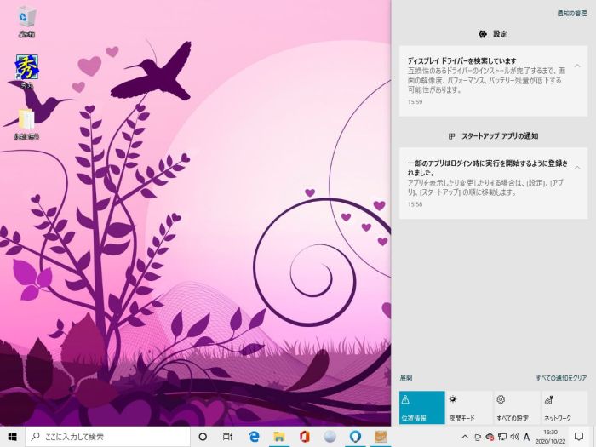Click the Cortana circle icon
Image resolution: width=596 pixels, height=447 pixels.
pyautogui.click(x=203, y=437)
